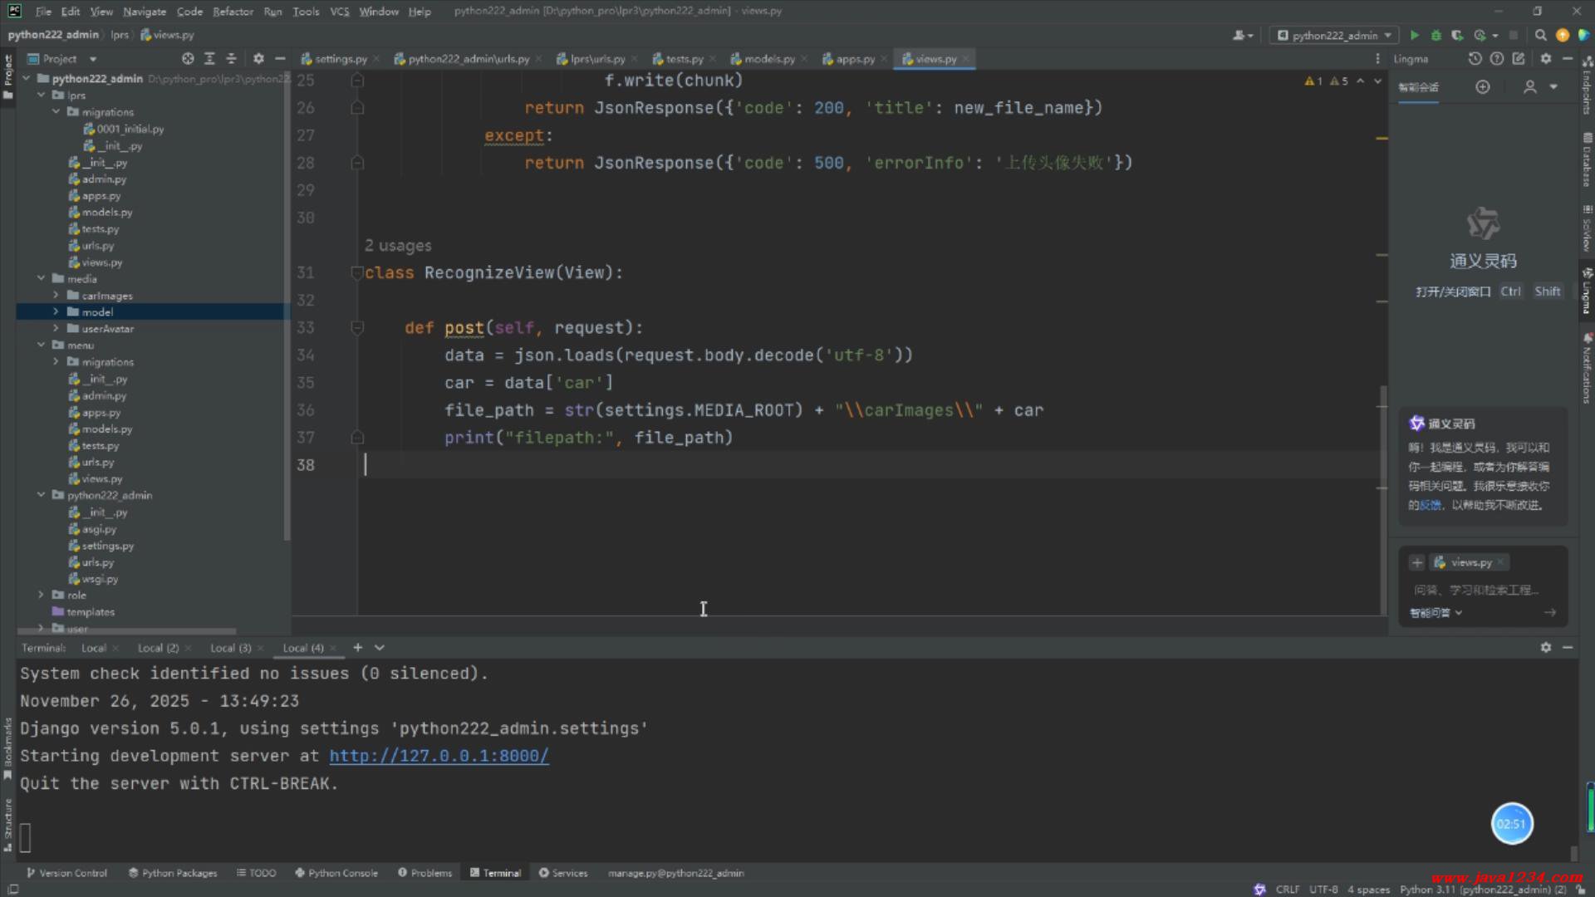Screen dimensions: 1595x897
Task: Start new Lingma chat plus icon
Action: [x=1483, y=87]
